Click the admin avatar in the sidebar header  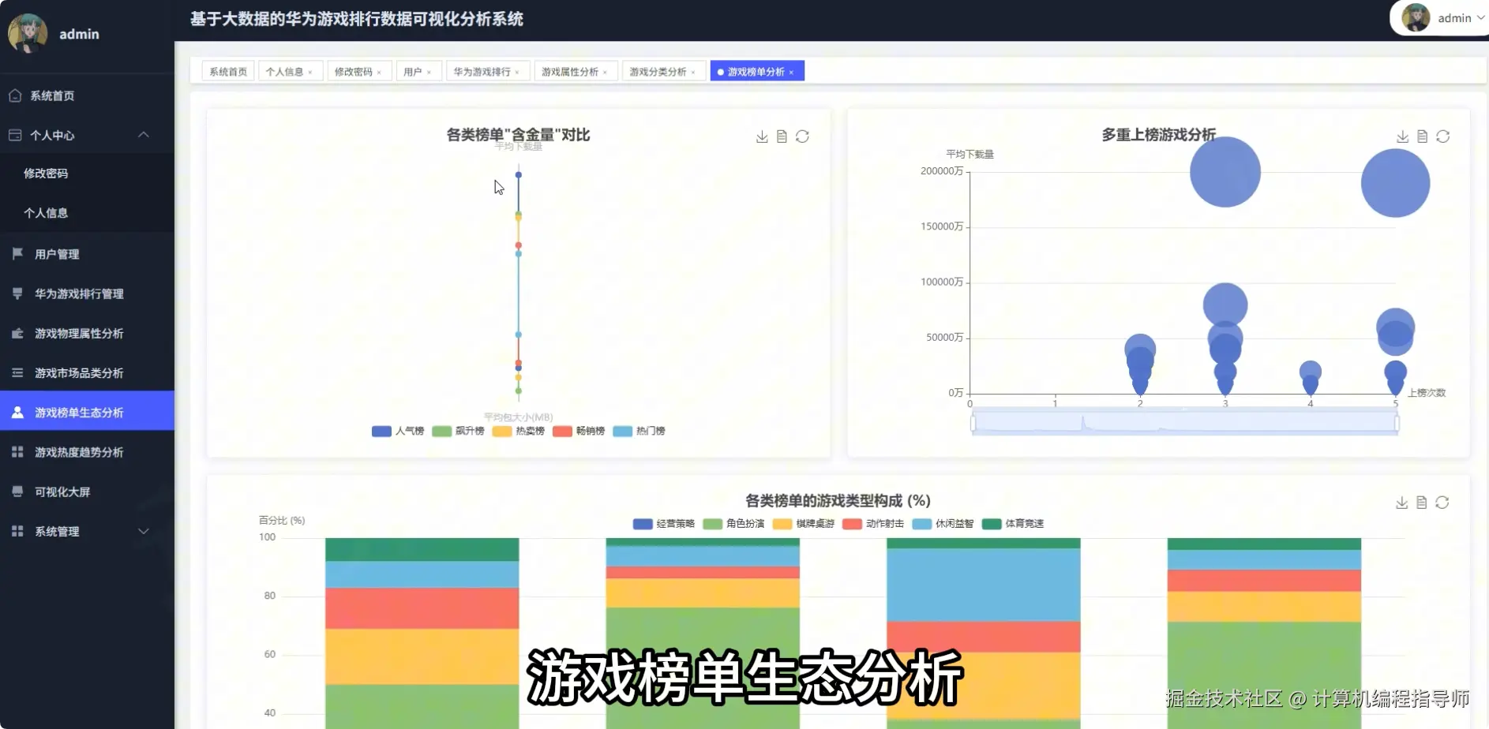point(28,33)
